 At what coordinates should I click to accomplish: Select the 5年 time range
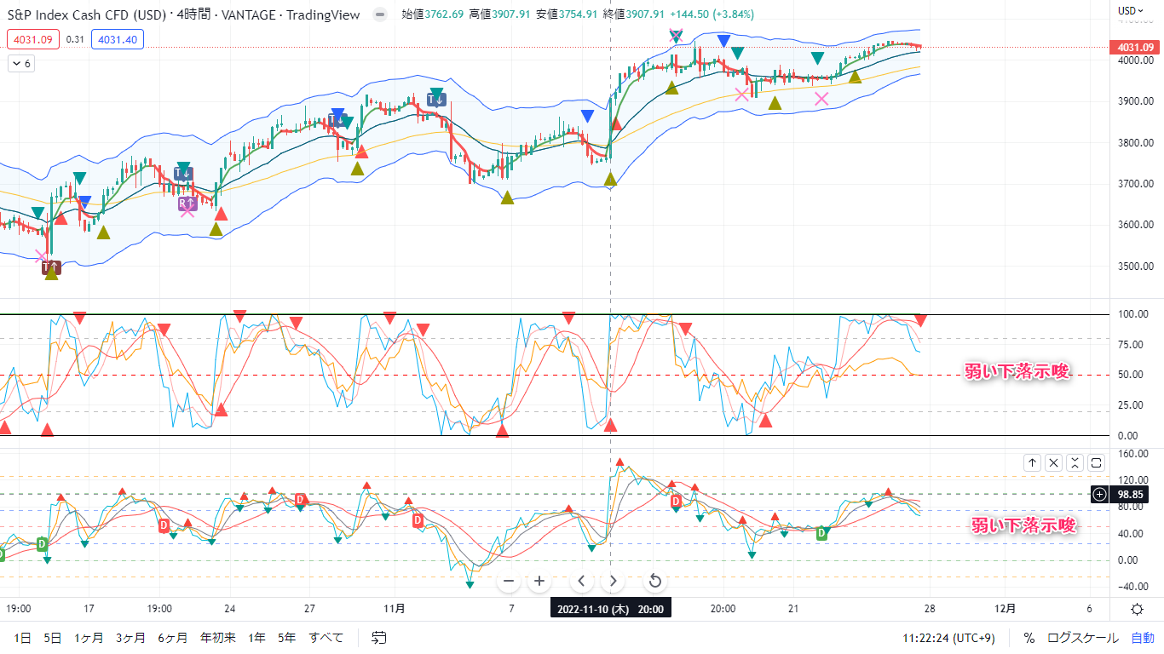(x=287, y=637)
